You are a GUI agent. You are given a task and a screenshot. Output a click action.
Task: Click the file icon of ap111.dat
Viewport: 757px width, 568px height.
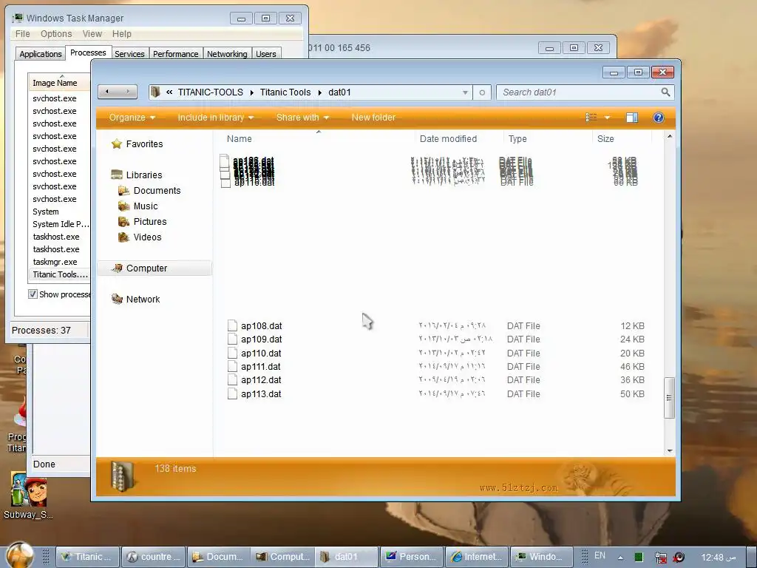pos(232,367)
